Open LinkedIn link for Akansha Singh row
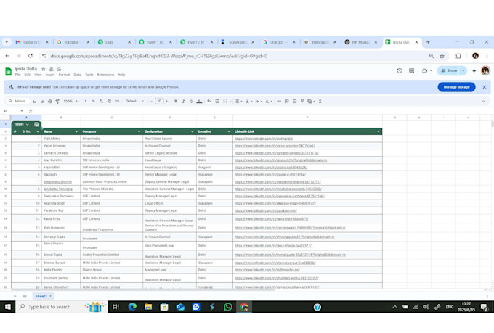Image resolution: width=494 pixels, height=333 pixels. pos(275,204)
